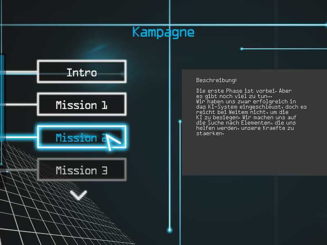Start the highlighted Mission 2
This screenshot has height=245, width=327.
[x=82, y=137]
